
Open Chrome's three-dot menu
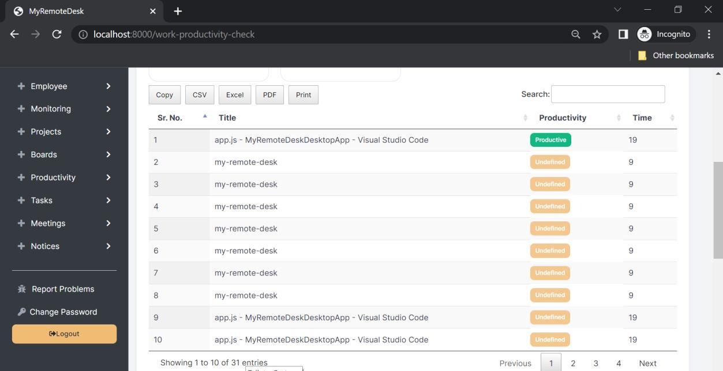710,35
